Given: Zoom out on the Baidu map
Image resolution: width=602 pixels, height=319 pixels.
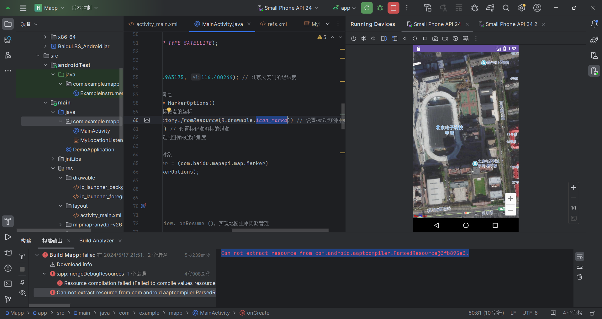Looking at the screenshot, I should tap(510, 210).
